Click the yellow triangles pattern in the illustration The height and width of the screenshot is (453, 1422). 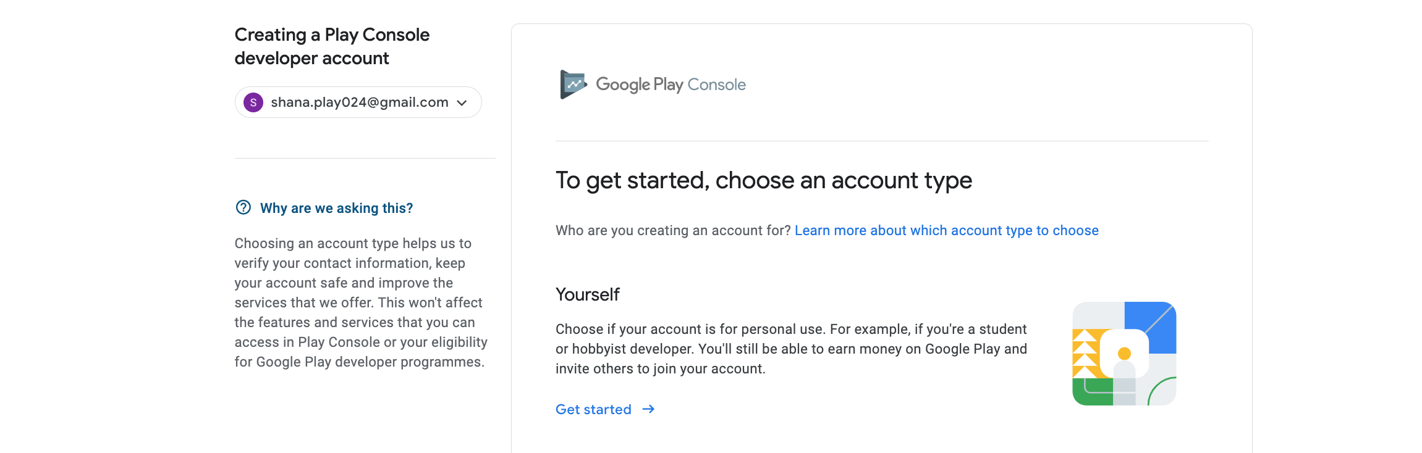pos(1085,353)
